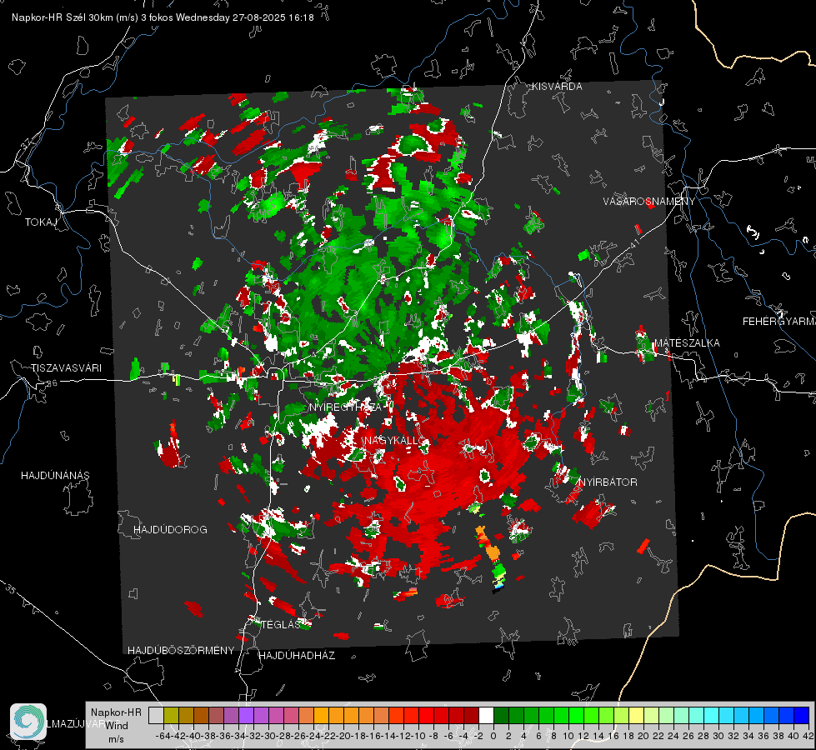Click the -20 legend tick value
The height and width of the screenshot is (750, 816).
click(x=343, y=736)
